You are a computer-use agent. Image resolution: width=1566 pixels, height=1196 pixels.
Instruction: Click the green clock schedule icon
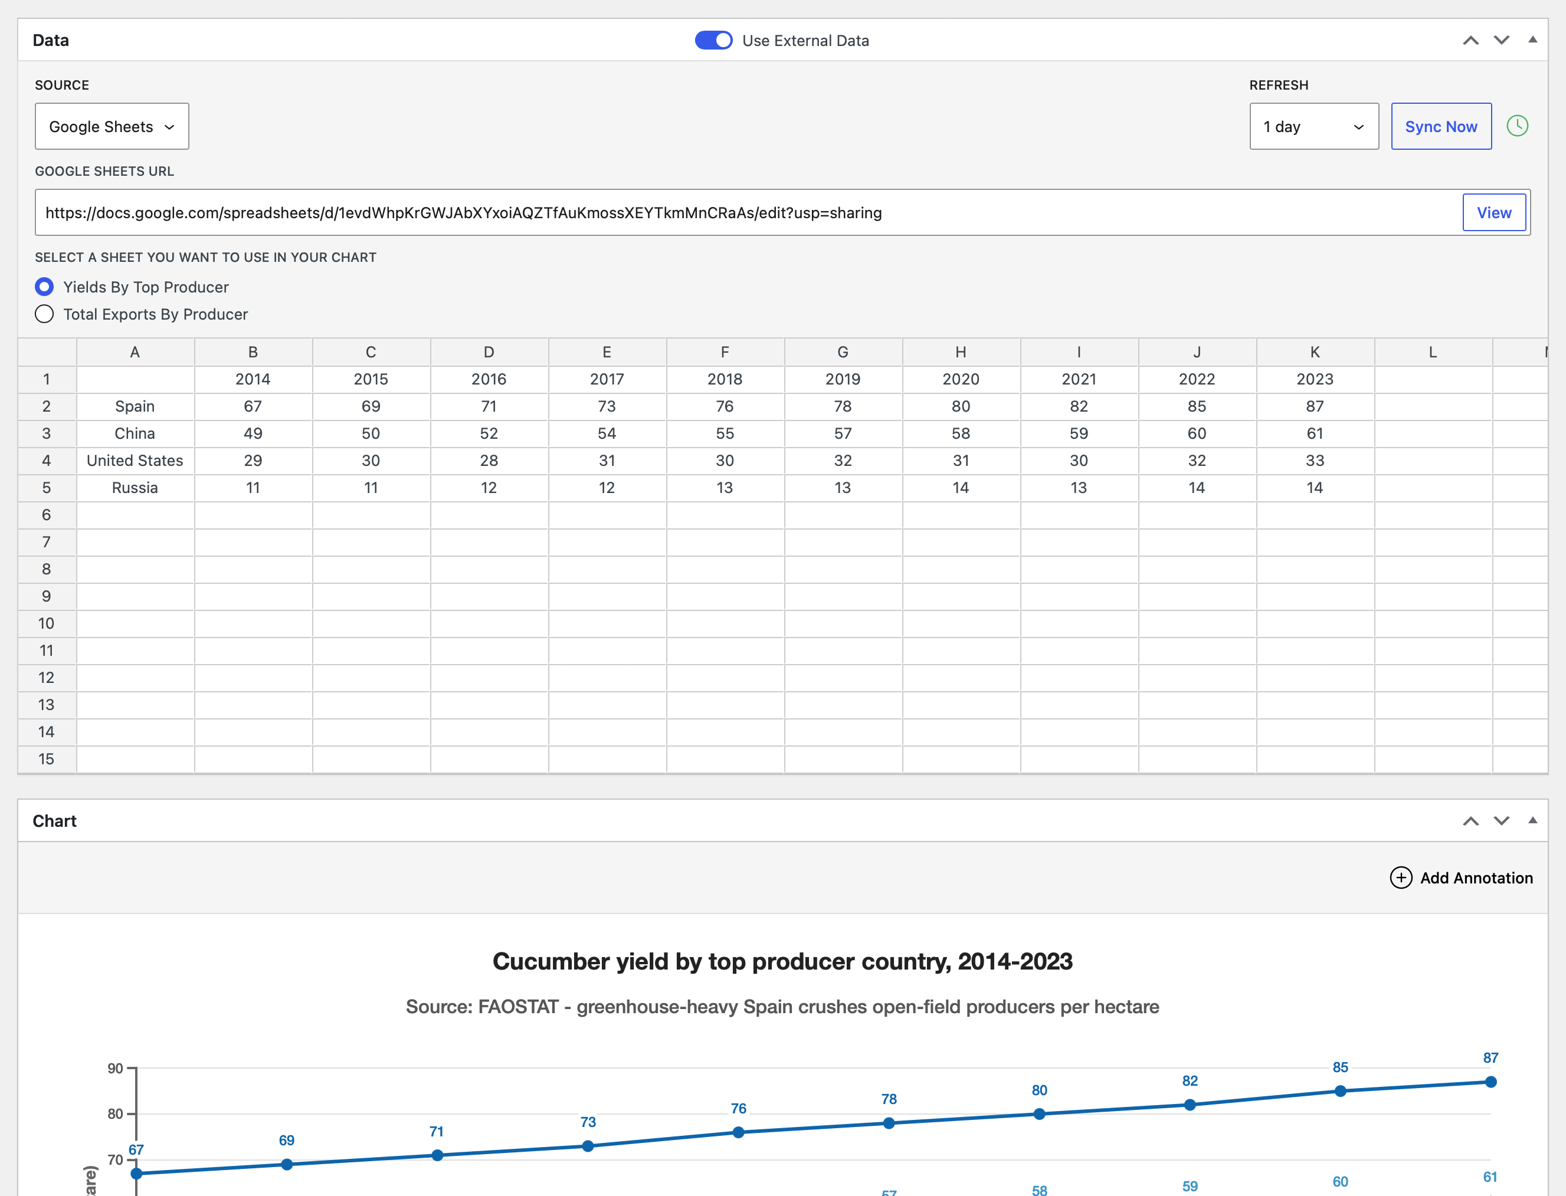point(1517,126)
